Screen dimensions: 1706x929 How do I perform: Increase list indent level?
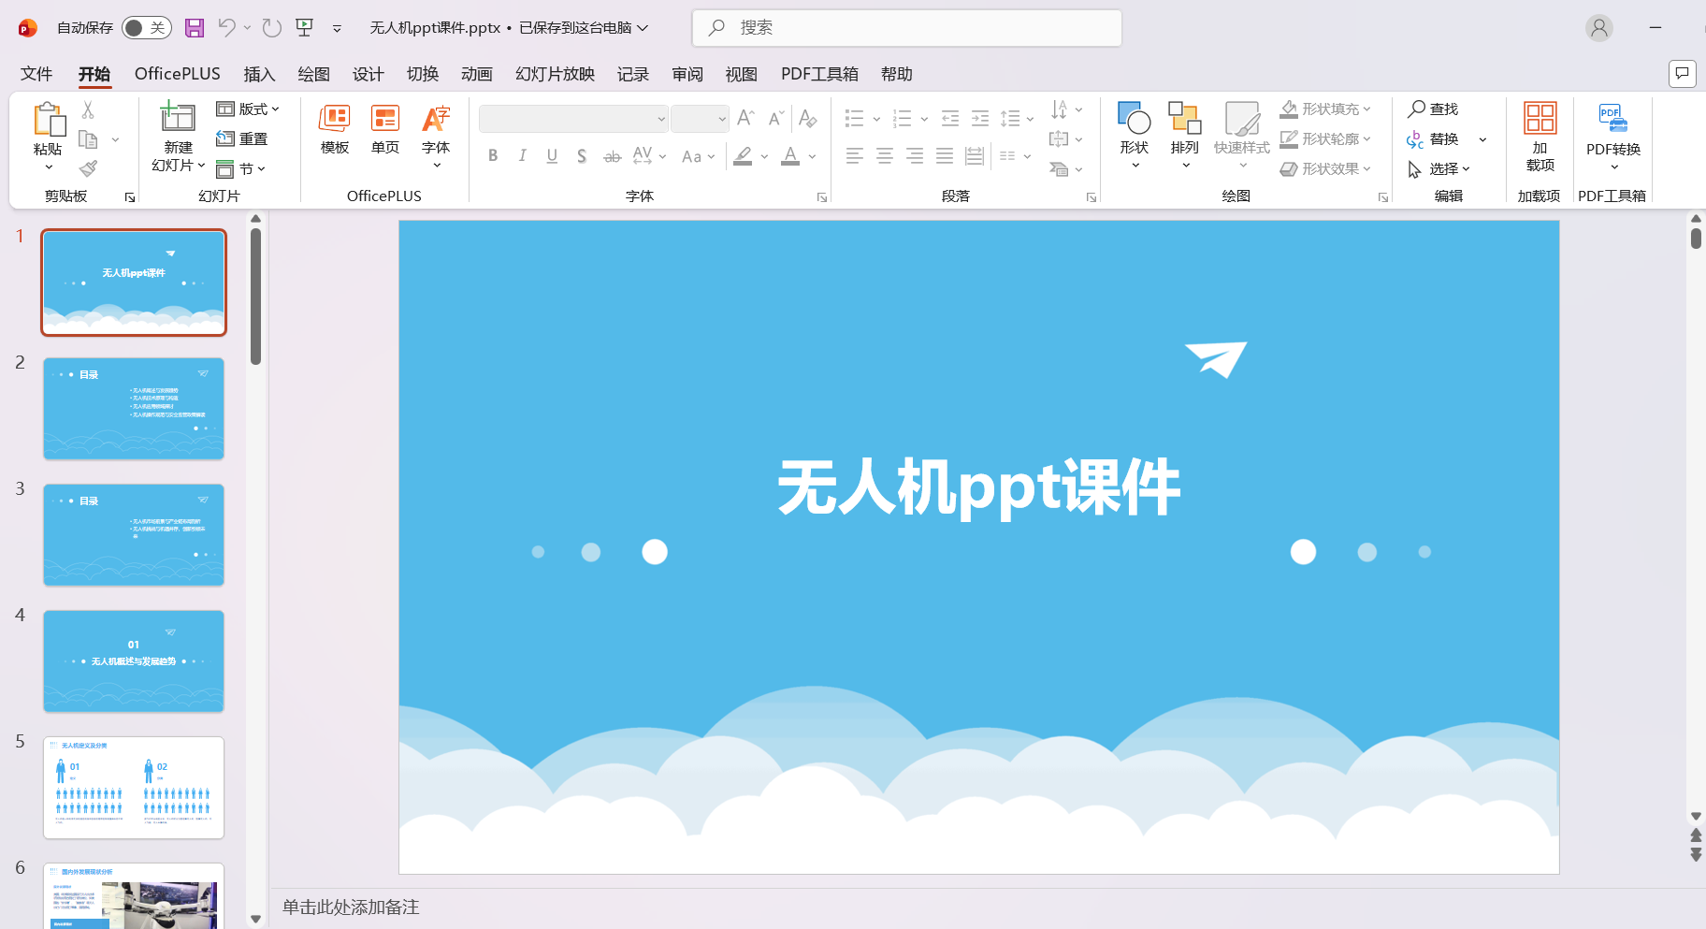click(x=980, y=119)
